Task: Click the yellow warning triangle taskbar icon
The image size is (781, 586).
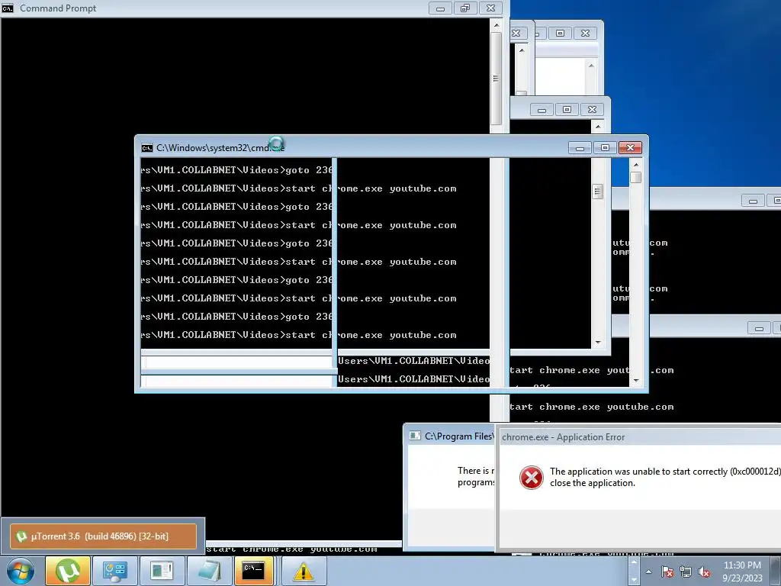Action: (x=304, y=571)
